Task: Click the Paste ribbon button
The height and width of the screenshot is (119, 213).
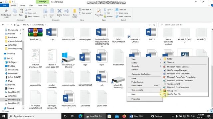Action: [x=21, y=13]
